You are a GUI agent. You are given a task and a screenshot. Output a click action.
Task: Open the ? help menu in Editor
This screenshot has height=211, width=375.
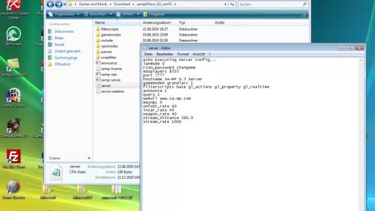click(x=210, y=54)
